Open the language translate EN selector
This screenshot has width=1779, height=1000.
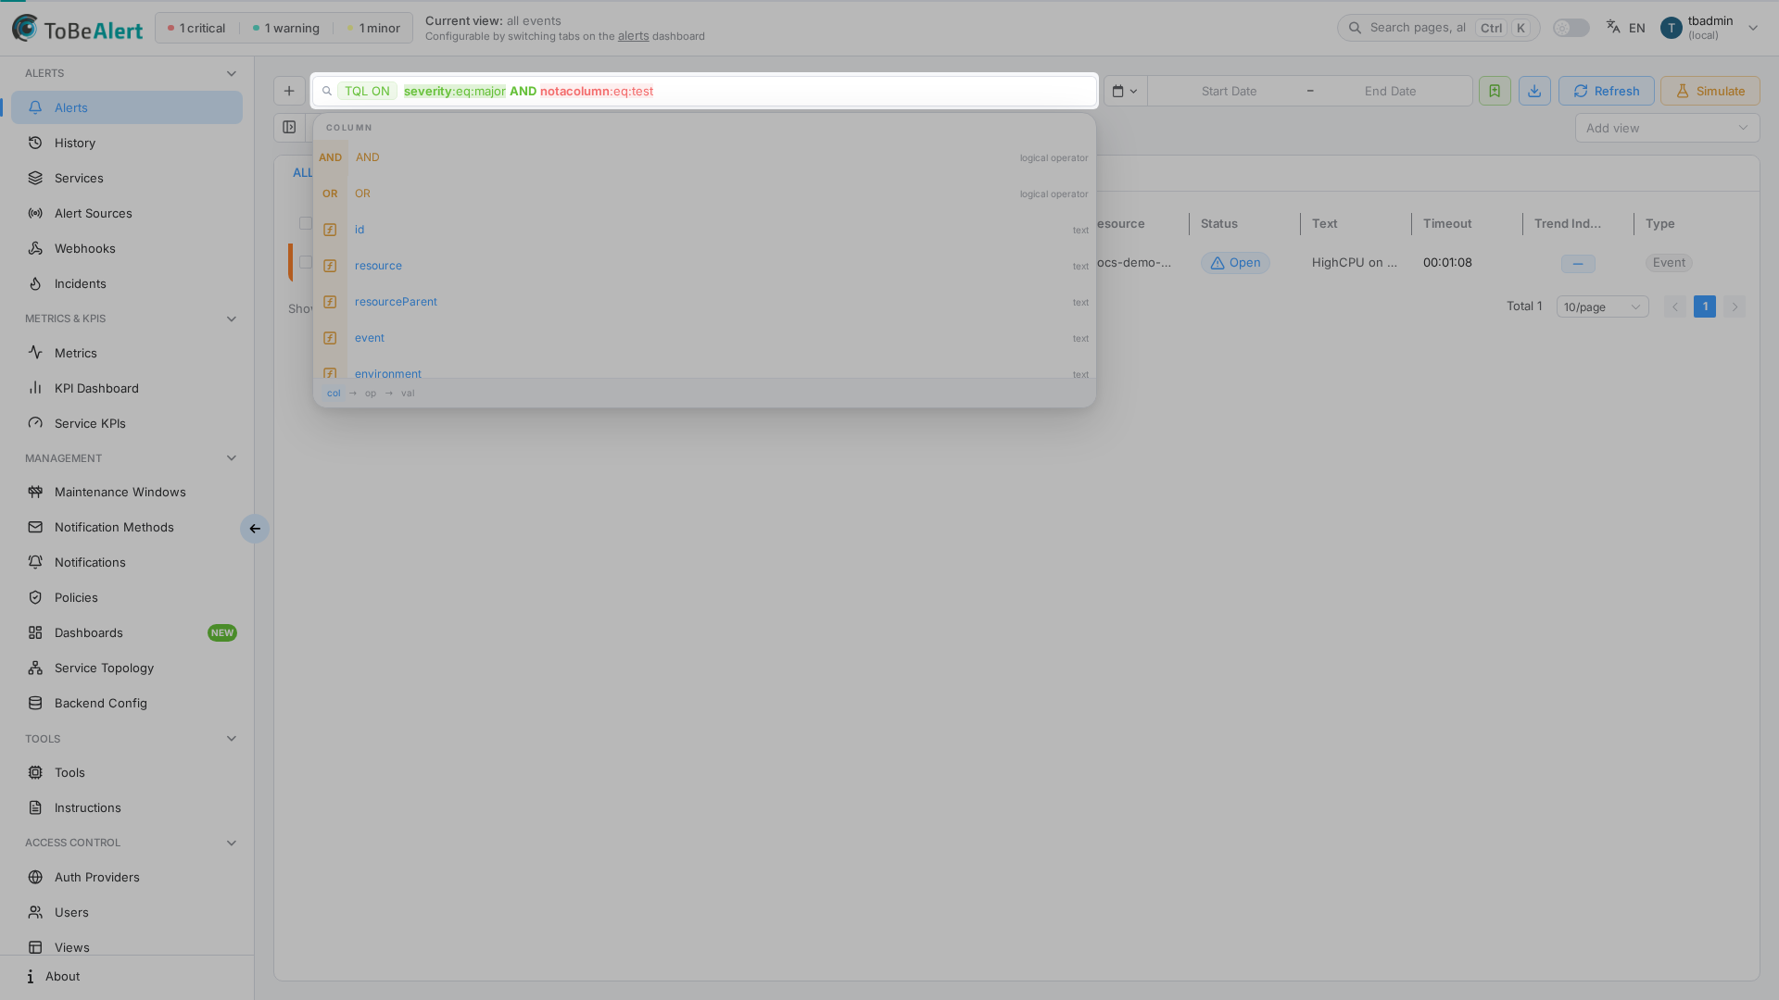click(x=1626, y=28)
